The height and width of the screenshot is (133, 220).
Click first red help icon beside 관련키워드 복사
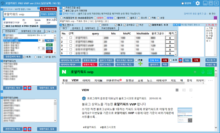click(25, 129)
